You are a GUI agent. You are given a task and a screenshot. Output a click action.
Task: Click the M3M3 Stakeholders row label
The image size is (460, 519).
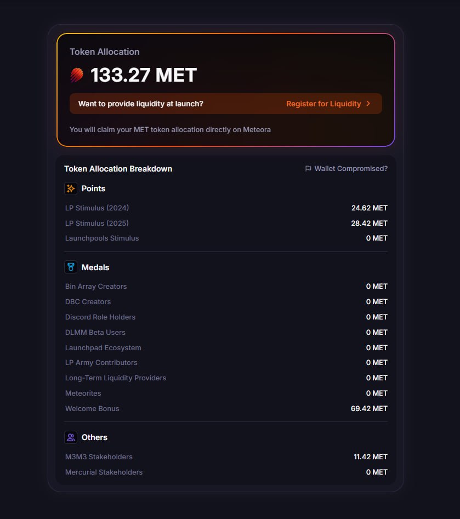click(x=99, y=457)
